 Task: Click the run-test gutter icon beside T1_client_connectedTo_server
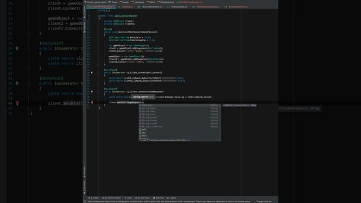(x=92, y=73)
